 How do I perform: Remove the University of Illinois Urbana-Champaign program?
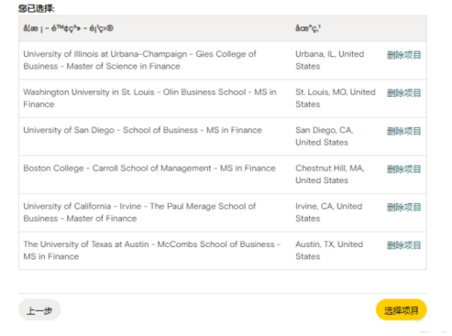[x=403, y=55]
